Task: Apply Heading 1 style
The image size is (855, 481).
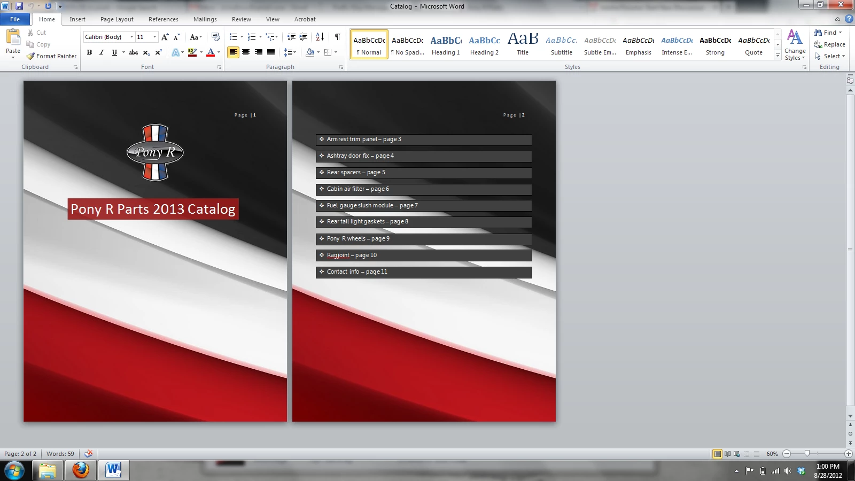Action: [x=446, y=44]
